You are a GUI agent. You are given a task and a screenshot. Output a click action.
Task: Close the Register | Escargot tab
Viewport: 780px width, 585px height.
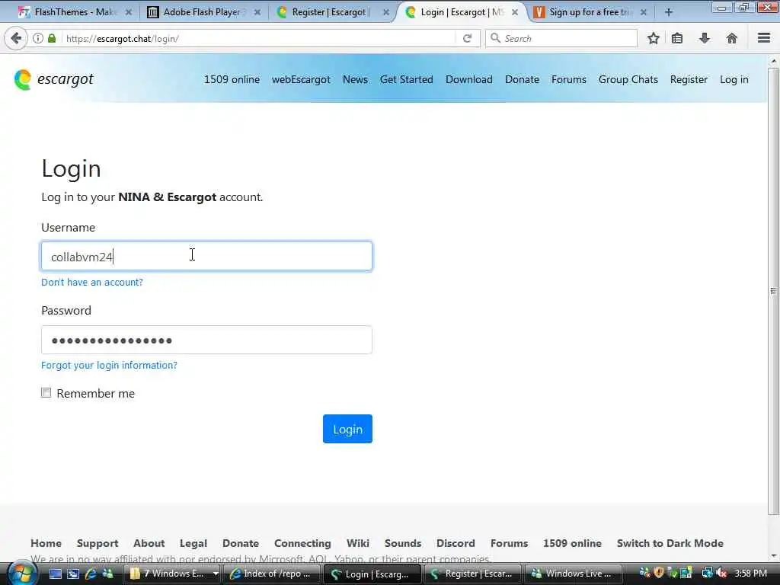386,12
